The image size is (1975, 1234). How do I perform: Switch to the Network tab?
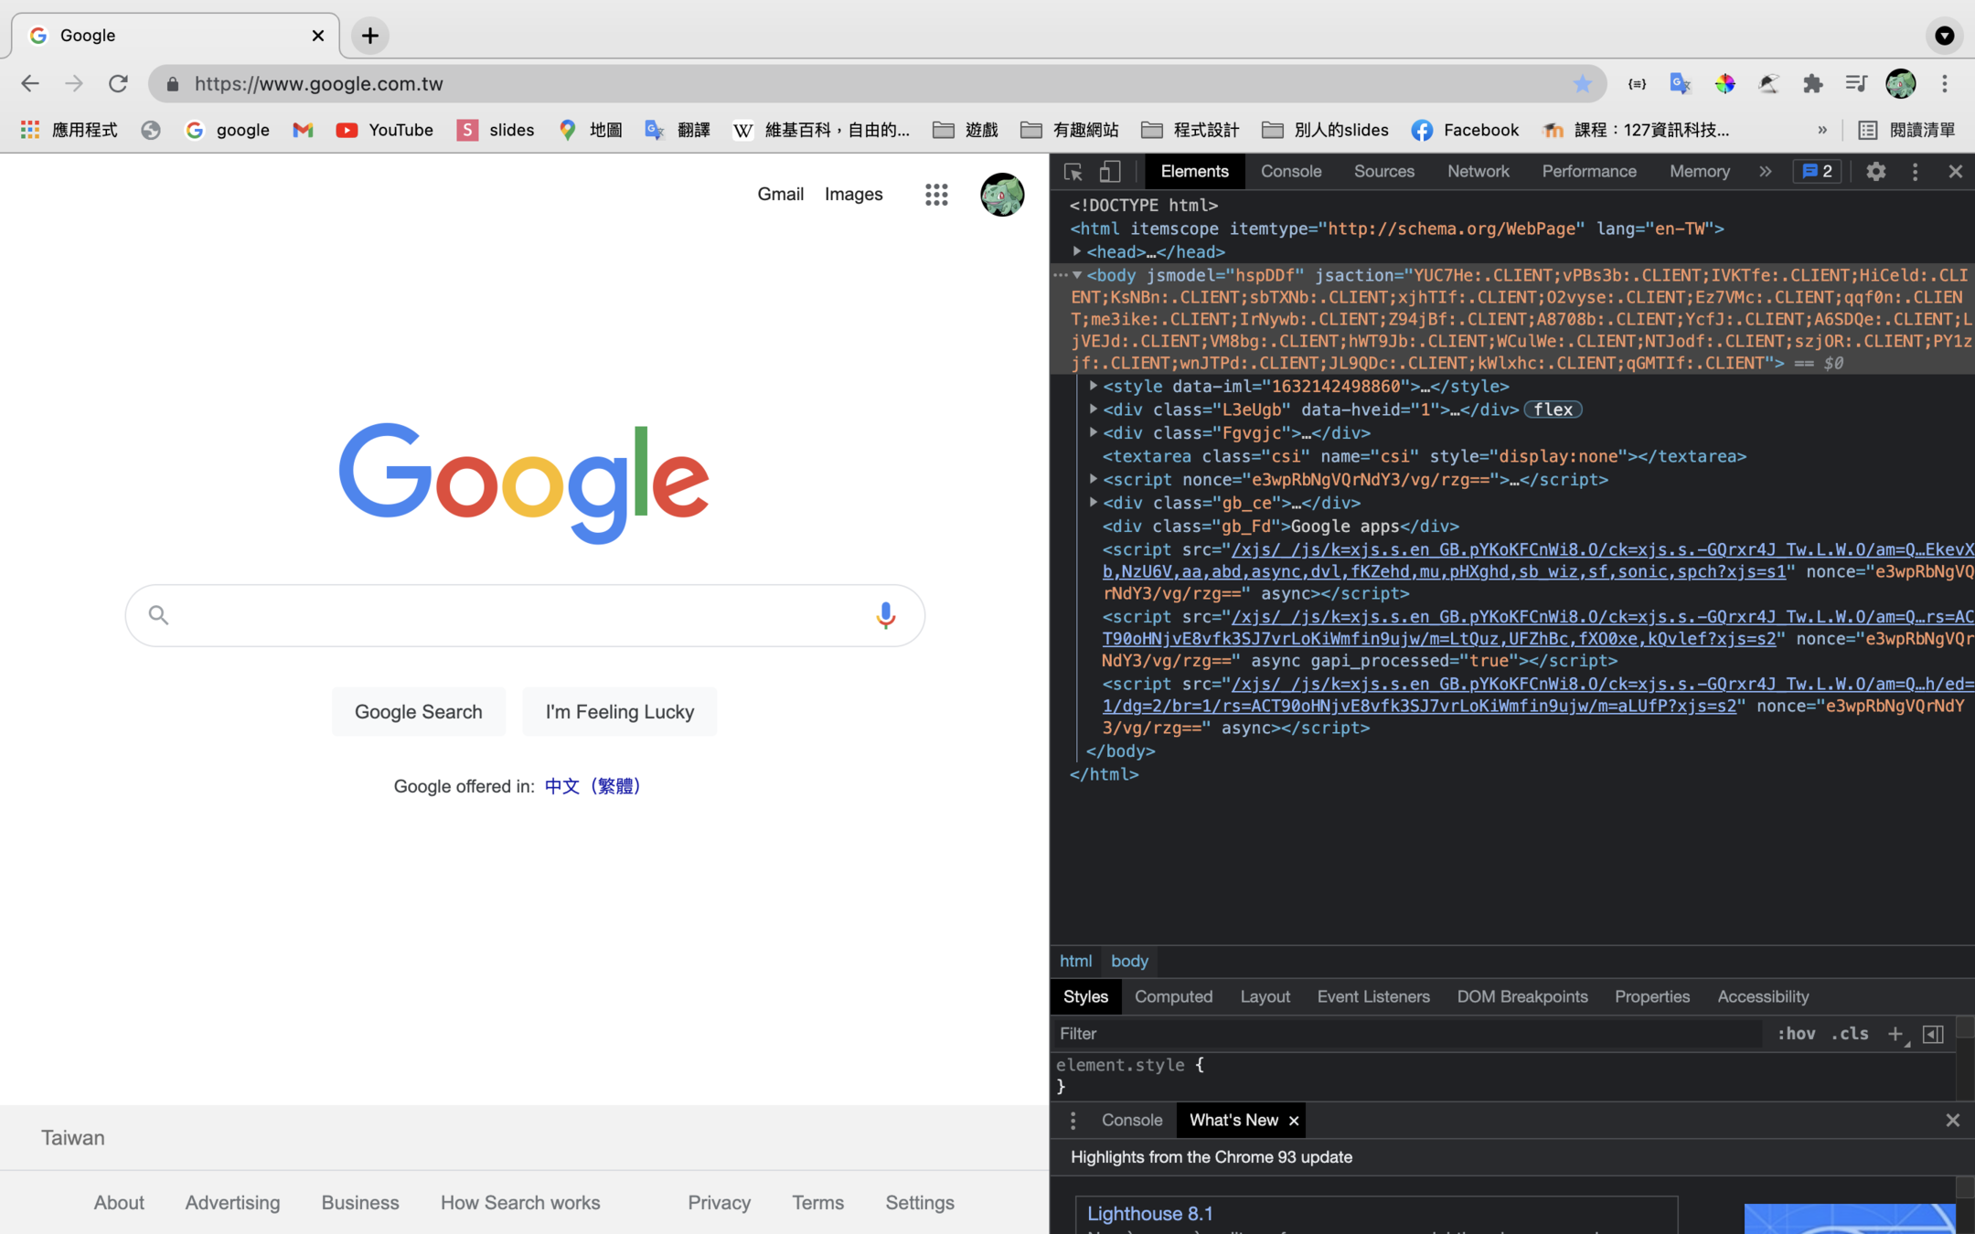tap(1478, 172)
